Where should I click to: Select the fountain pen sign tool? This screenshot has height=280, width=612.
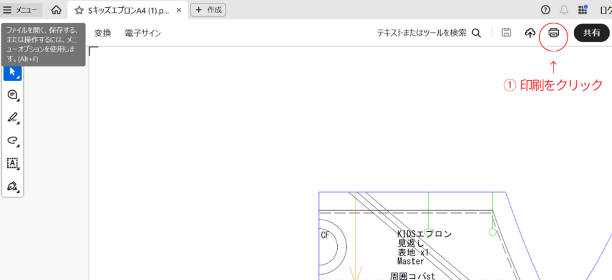tap(13, 186)
